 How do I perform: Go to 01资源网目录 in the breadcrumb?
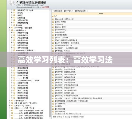pyautogui.click(x=57, y=11)
